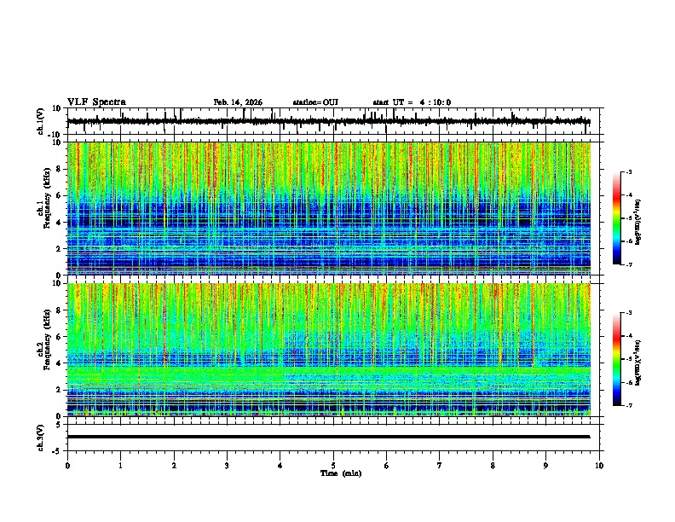Click the ch.1 color bar log(PSD) unit label
Screen dimensions: 675x522
pyautogui.click(x=638, y=223)
